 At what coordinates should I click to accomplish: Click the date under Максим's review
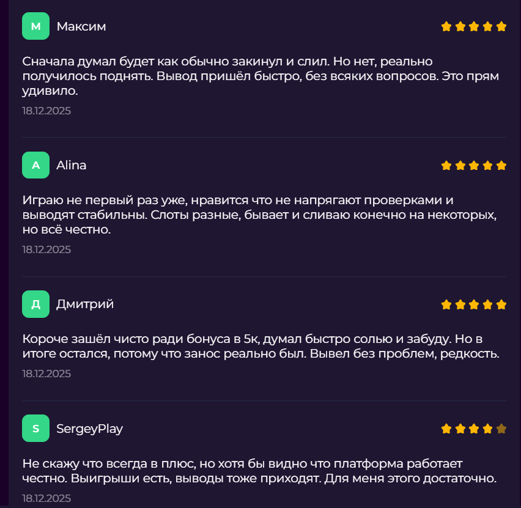click(x=46, y=111)
